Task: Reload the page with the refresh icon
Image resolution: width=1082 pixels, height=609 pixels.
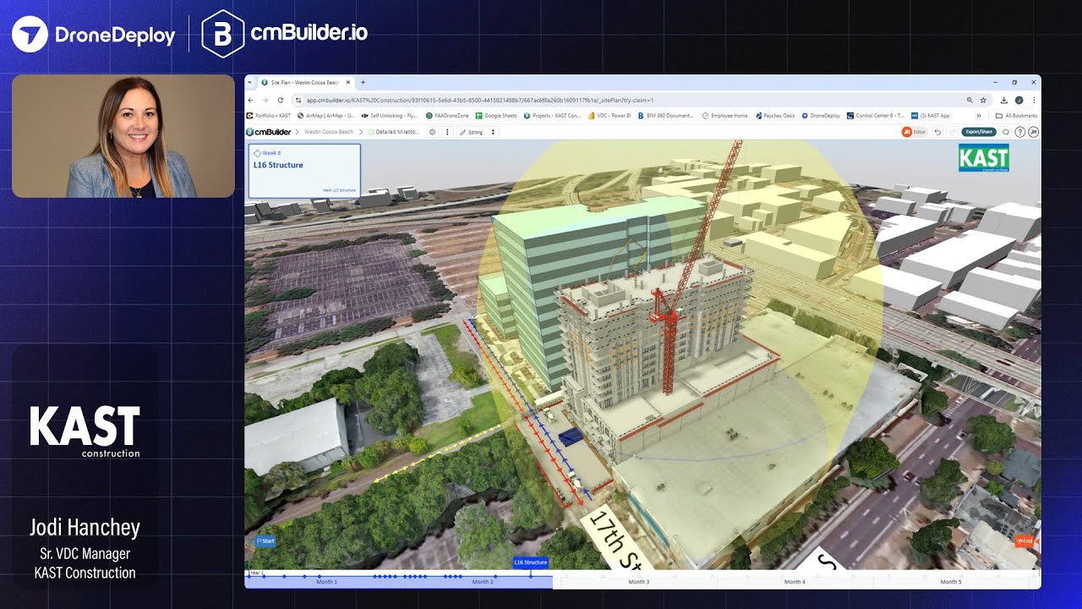Action: pyautogui.click(x=281, y=100)
